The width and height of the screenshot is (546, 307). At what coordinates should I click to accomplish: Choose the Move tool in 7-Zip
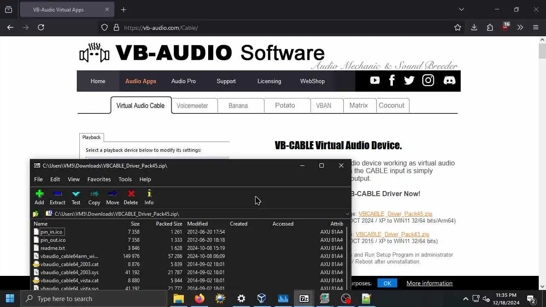113,197
